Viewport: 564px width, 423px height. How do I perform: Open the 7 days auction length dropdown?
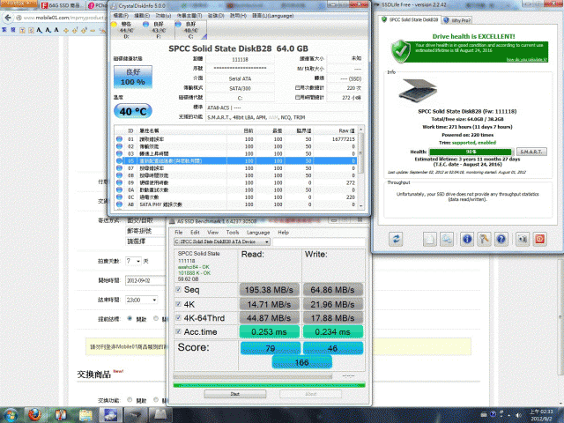pos(133,261)
